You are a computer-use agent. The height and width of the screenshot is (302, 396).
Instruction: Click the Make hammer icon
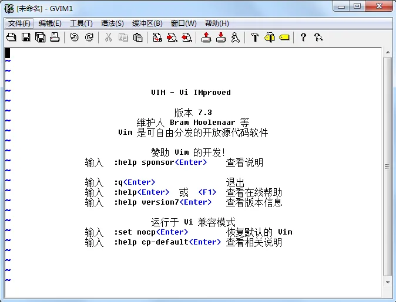255,38
